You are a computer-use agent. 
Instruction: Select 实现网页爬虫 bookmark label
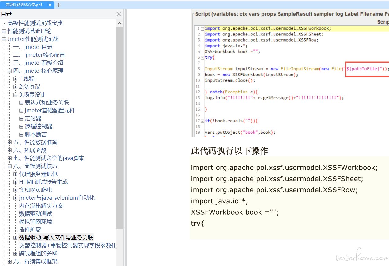click(x=36, y=190)
